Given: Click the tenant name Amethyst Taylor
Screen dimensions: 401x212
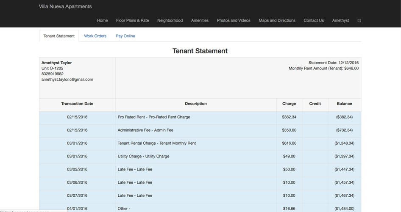Looking at the screenshot, I should [x=56, y=63].
